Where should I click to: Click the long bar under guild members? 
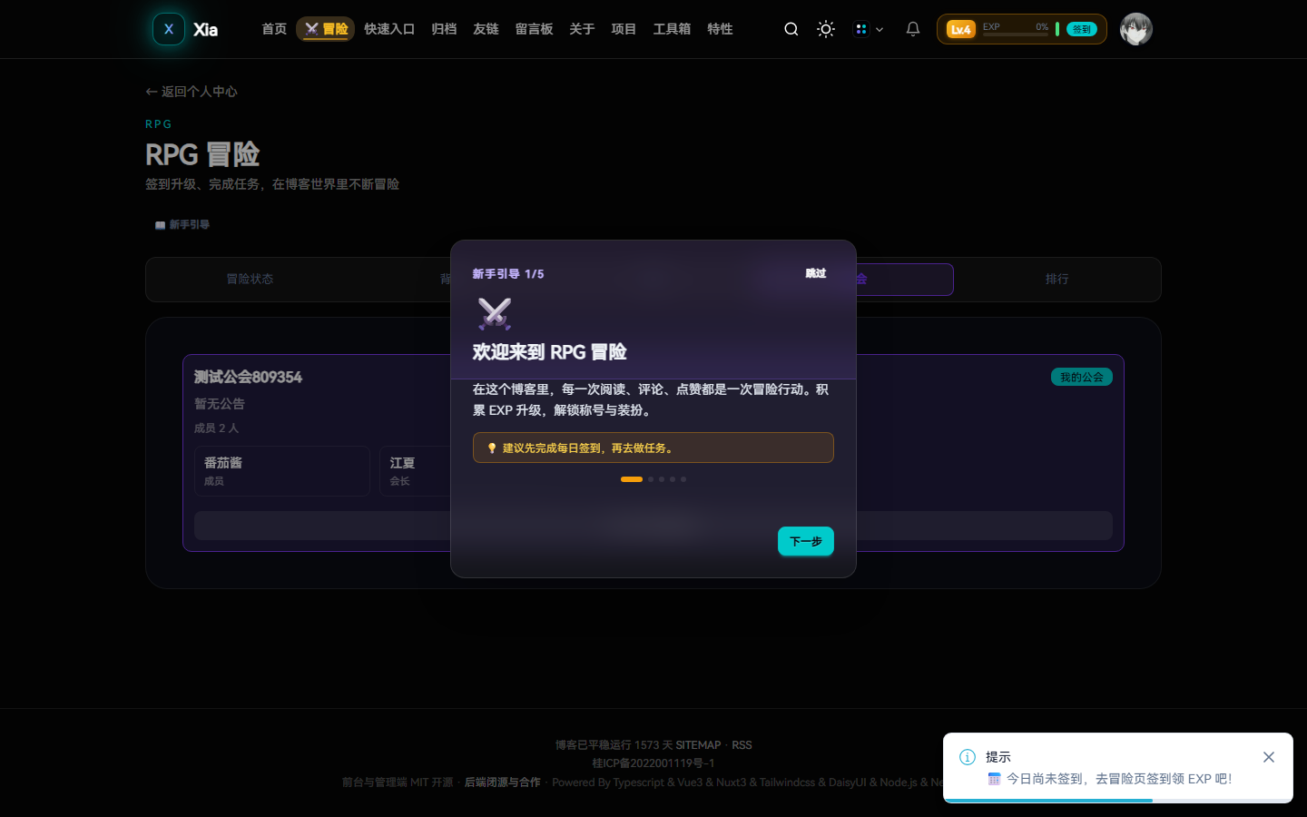pyautogui.click(x=653, y=526)
